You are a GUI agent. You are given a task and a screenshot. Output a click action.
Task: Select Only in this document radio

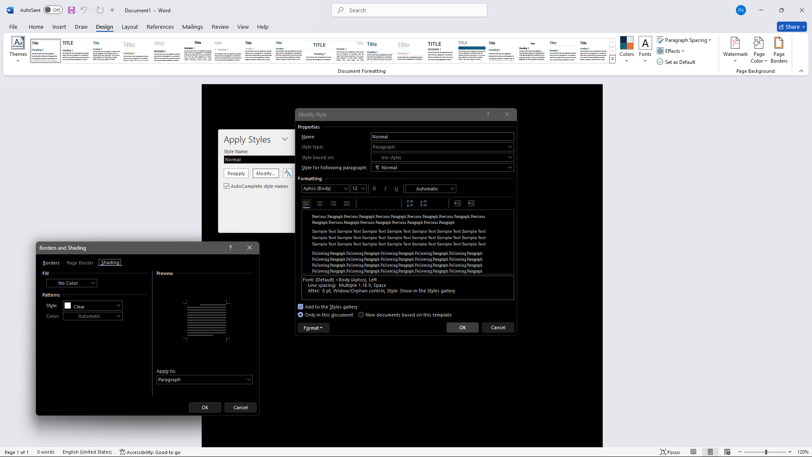tap(301, 315)
